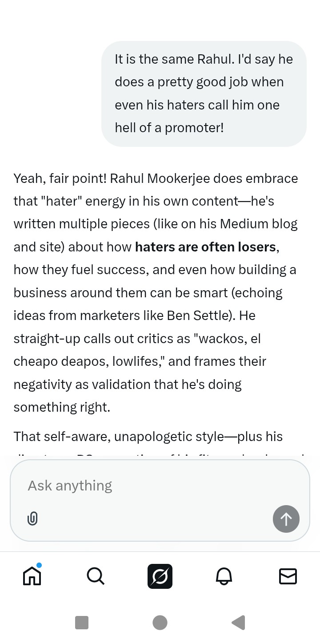Screen dimensions: 320x644
Task: Open Messages via the envelope icon
Action: click(288, 576)
